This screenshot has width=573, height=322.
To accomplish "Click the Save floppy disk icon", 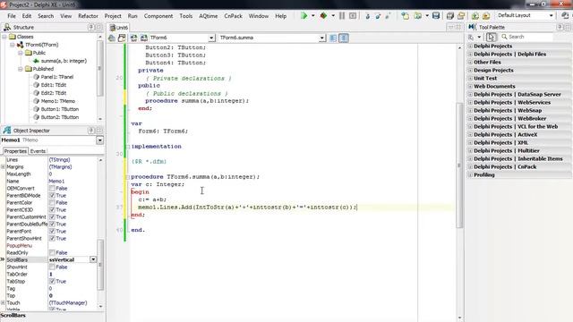I will [436, 16].
